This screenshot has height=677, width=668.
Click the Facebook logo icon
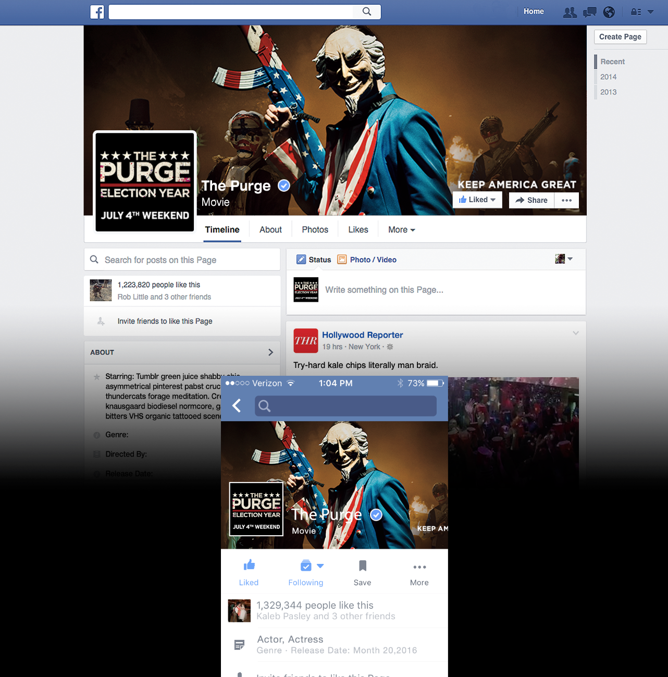(97, 11)
